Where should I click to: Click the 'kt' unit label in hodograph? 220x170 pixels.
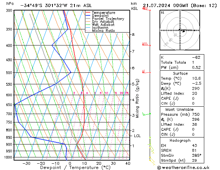[x=163, y=13]
